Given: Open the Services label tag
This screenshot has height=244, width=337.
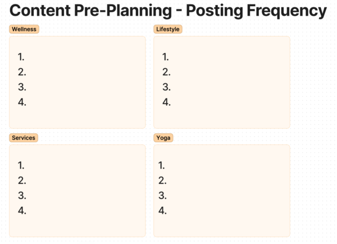Looking at the screenshot, I should [x=24, y=138].
